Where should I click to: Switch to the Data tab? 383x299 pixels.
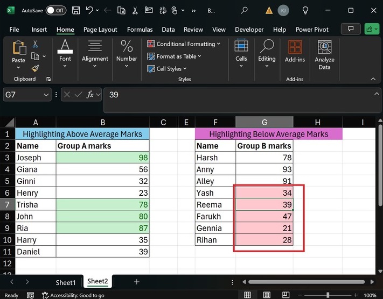pos(168,30)
